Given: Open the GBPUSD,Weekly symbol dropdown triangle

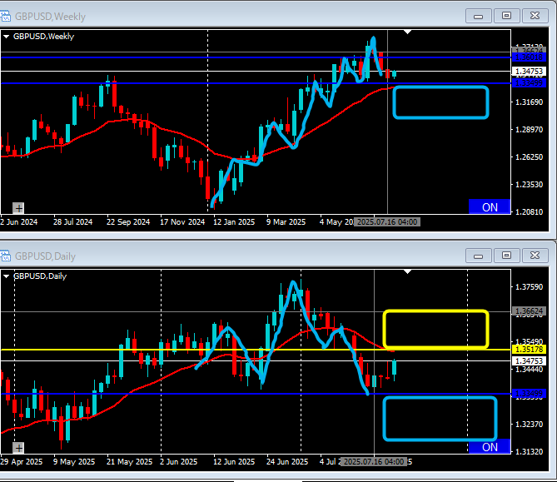Looking at the screenshot, I should click(x=6, y=37).
